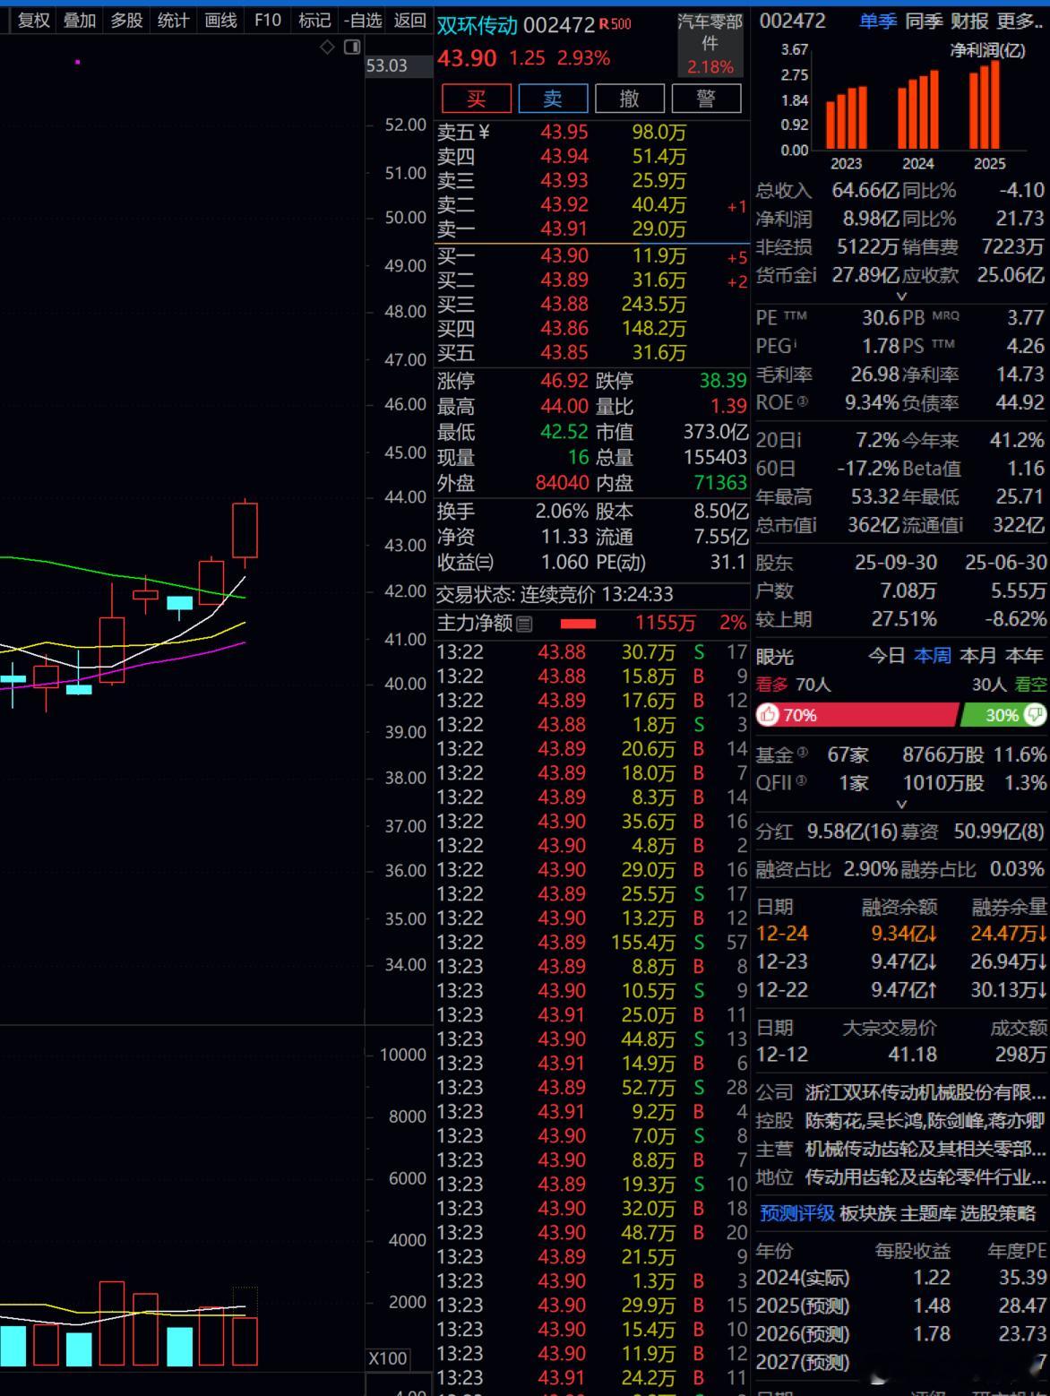This screenshot has height=1396, width=1050.
Task: Open the F10 company info
Action: (x=267, y=20)
